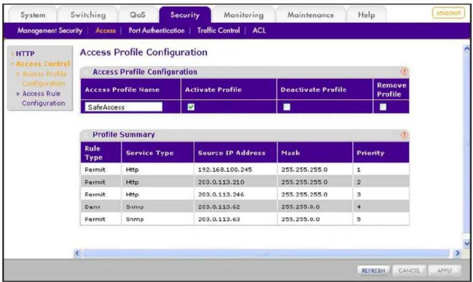The image size is (473, 282).
Task: Open help icon for Profile Summary section
Action: (x=404, y=135)
